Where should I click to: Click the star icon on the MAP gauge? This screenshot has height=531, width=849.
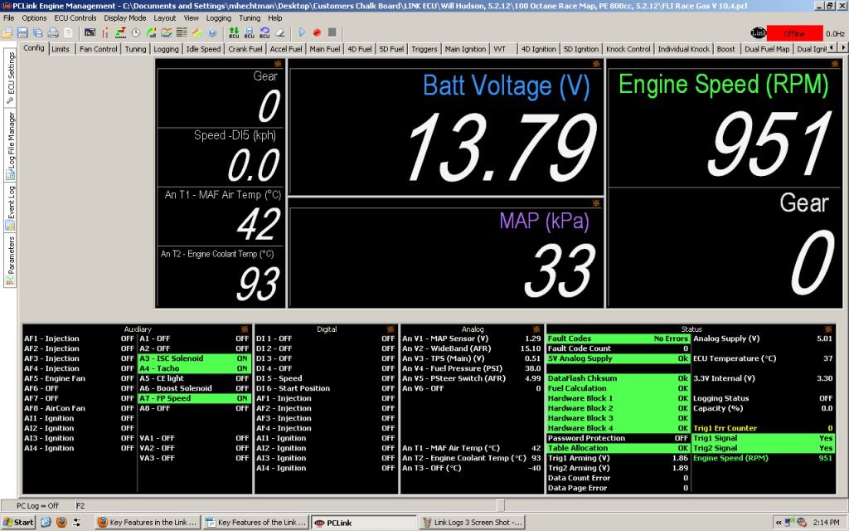tap(596, 203)
